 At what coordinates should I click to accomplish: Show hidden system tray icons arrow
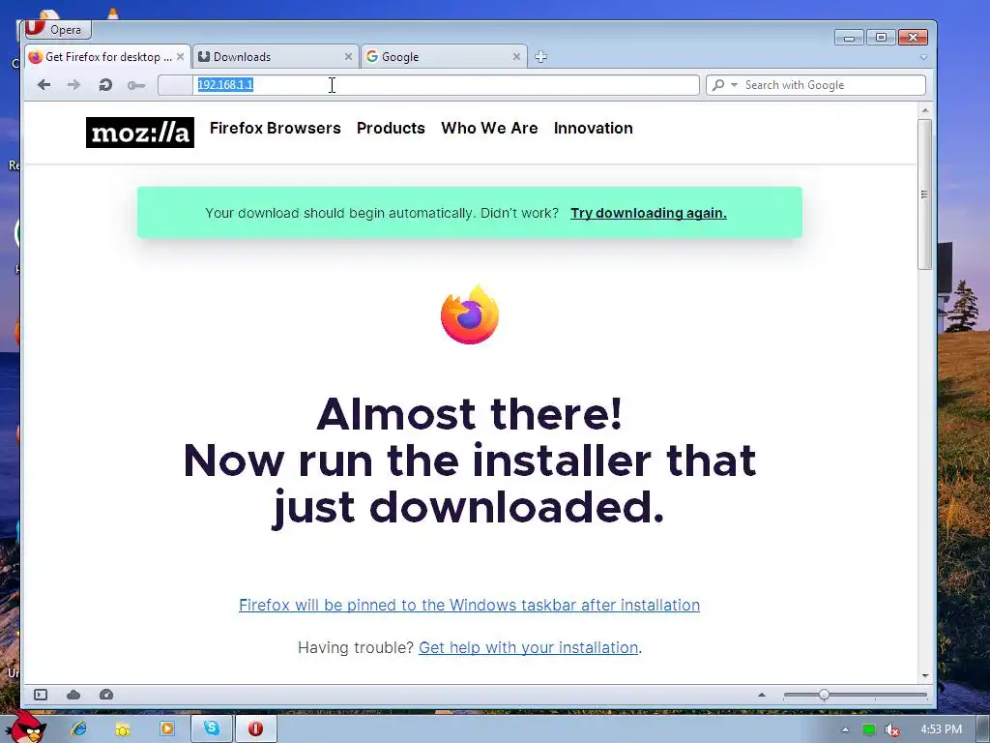pos(845,729)
